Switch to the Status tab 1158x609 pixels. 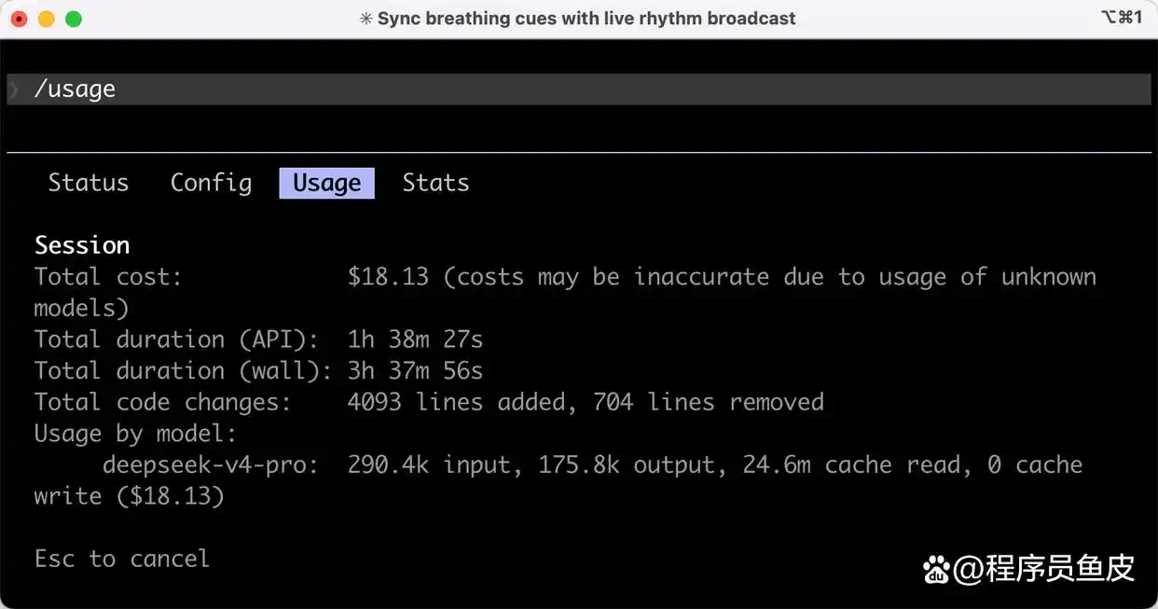point(89,183)
